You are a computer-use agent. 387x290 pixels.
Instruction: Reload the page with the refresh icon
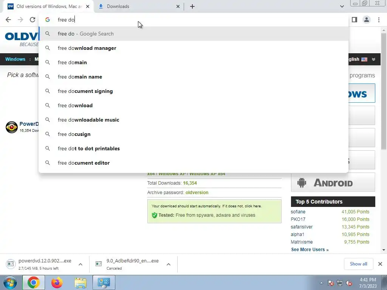(33, 20)
